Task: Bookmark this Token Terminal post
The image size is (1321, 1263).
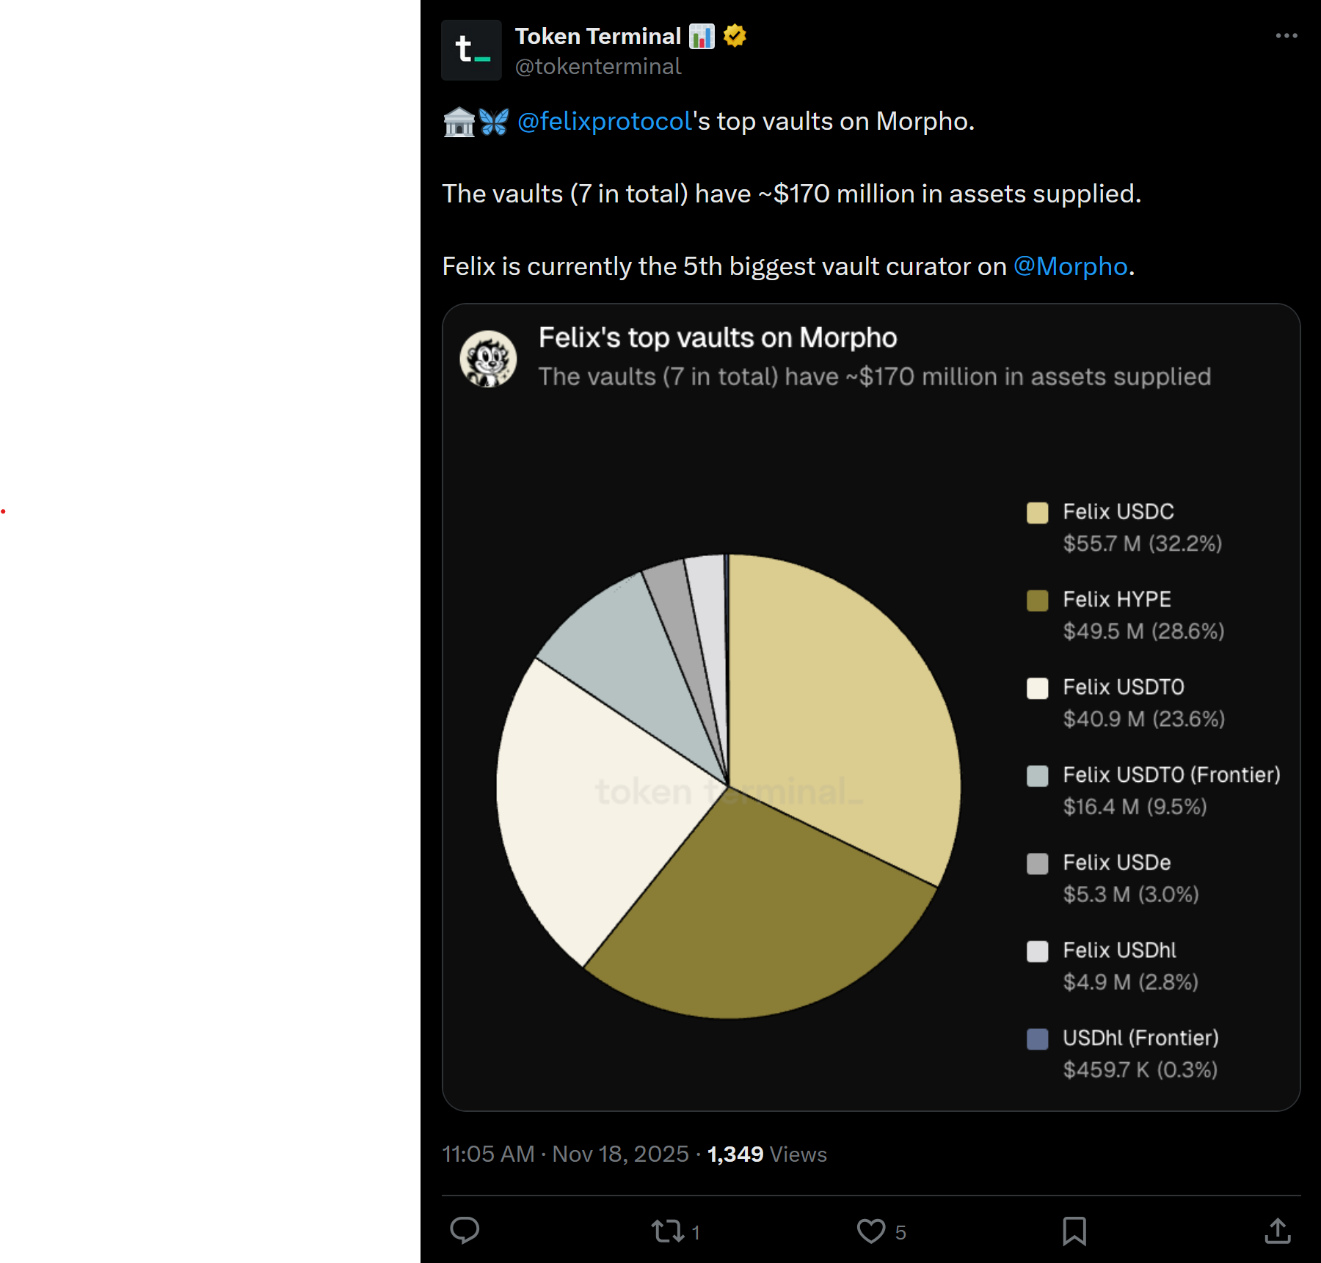Action: (x=1074, y=1231)
